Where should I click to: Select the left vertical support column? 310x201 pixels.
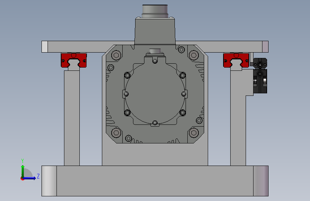[72, 118]
